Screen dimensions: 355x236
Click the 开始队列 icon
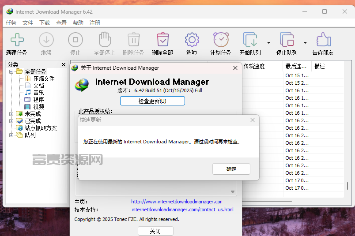point(250,39)
